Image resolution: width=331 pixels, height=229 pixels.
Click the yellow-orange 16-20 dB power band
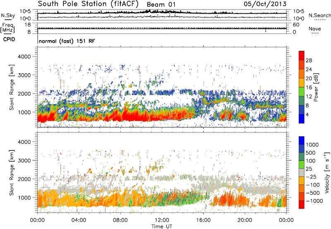point(302,83)
